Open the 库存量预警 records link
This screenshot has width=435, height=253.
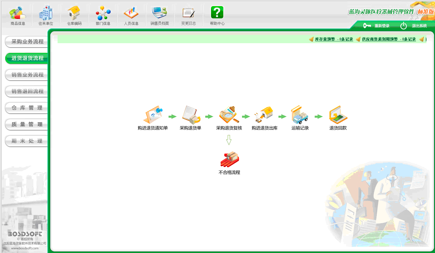click(x=334, y=39)
